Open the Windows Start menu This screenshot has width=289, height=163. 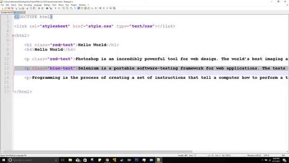tap(4, 160)
